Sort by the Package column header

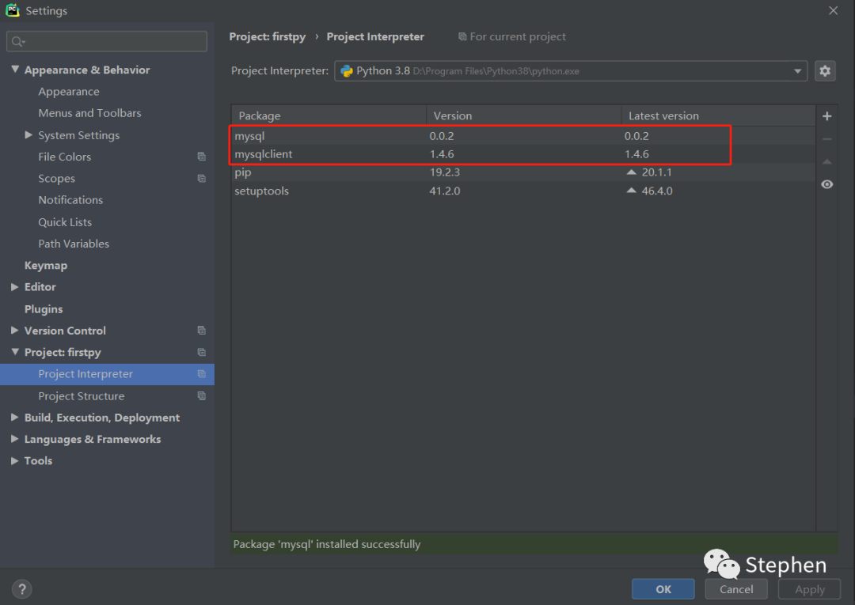[x=329, y=115]
